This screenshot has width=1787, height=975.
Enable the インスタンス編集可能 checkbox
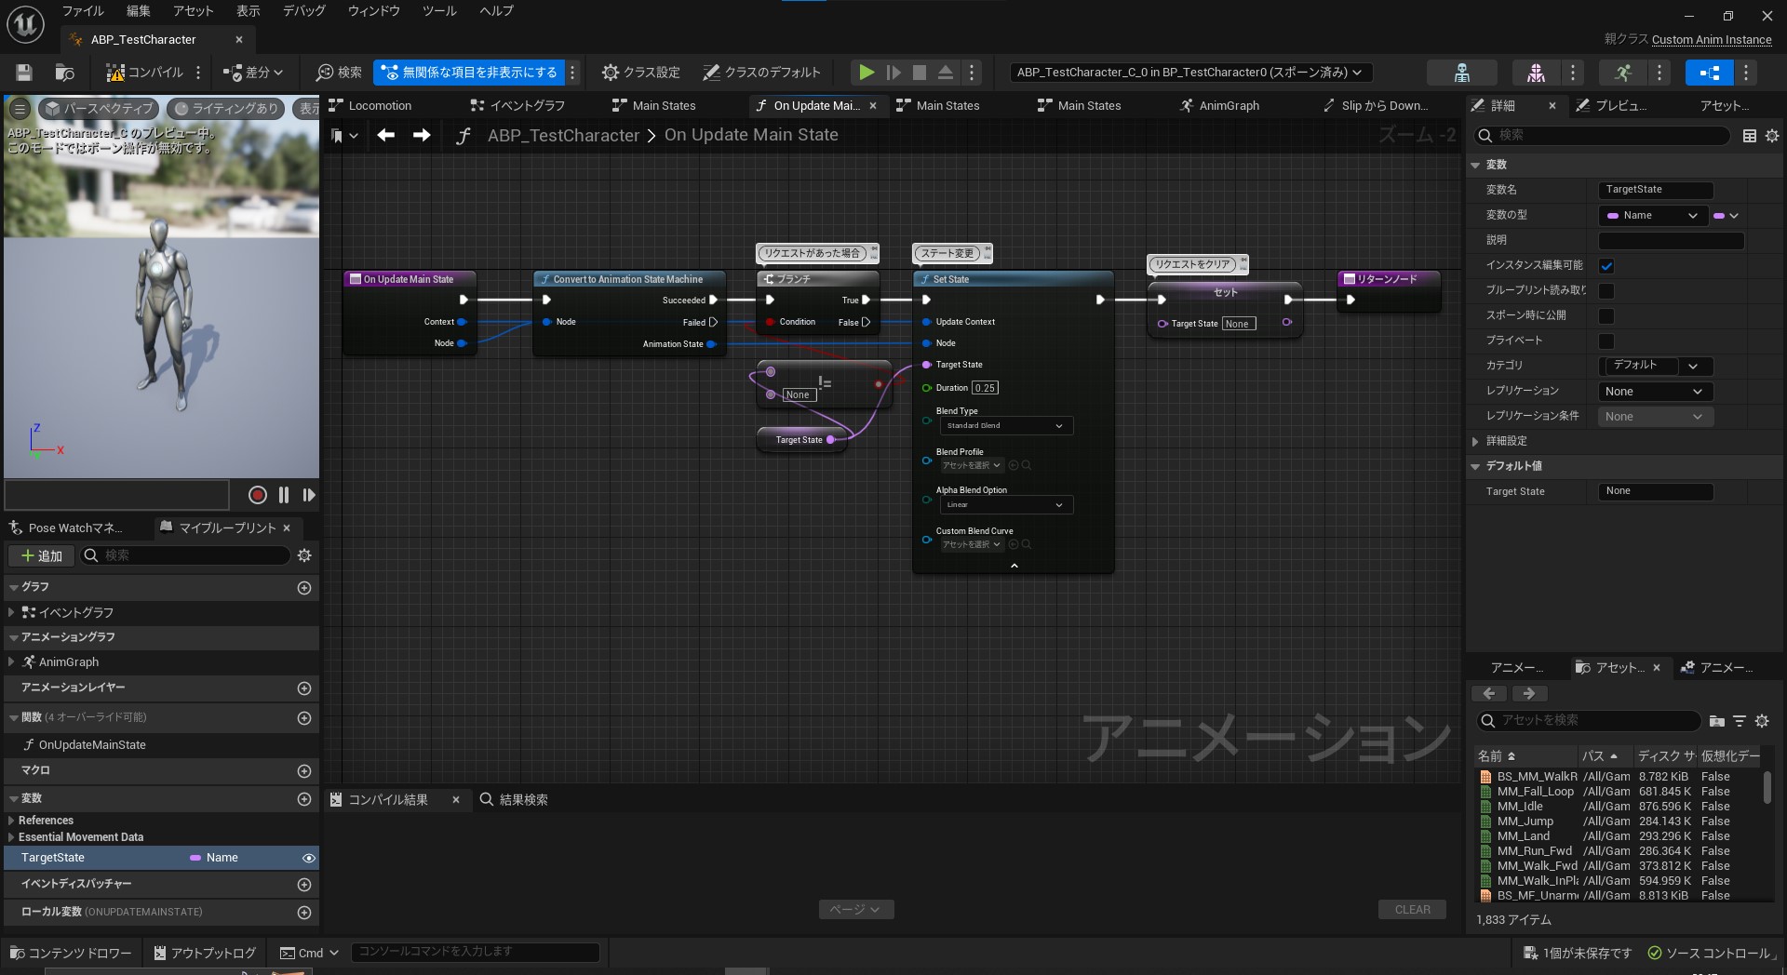[x=1606, y=265]
